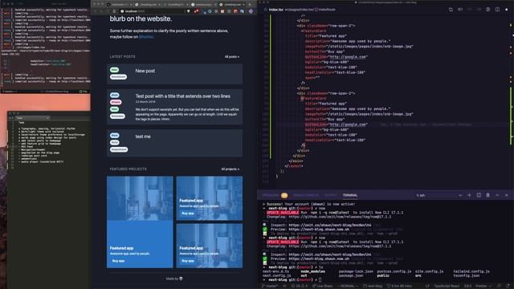Switch to the Problems tab

(271, 195)
